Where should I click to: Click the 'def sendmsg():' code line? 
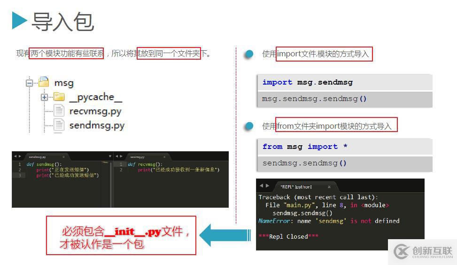[x=44, y=164]
